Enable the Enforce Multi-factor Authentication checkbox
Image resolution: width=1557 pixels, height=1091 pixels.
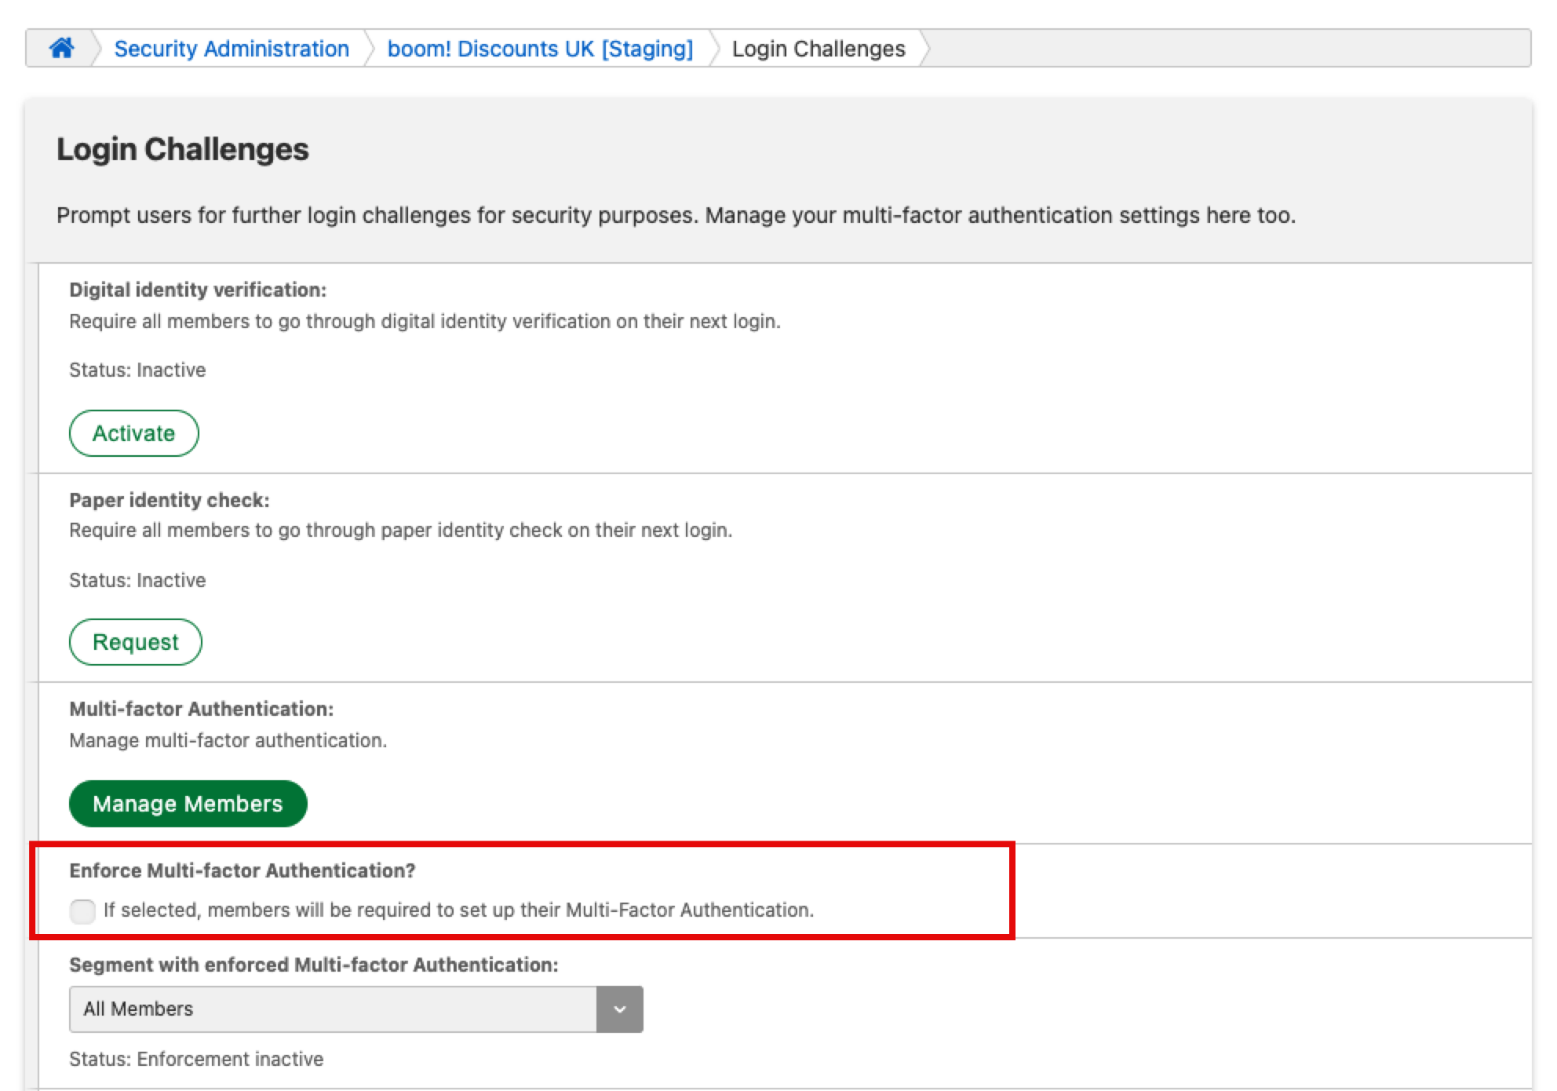pyautogui.click(x=82, y=911)
